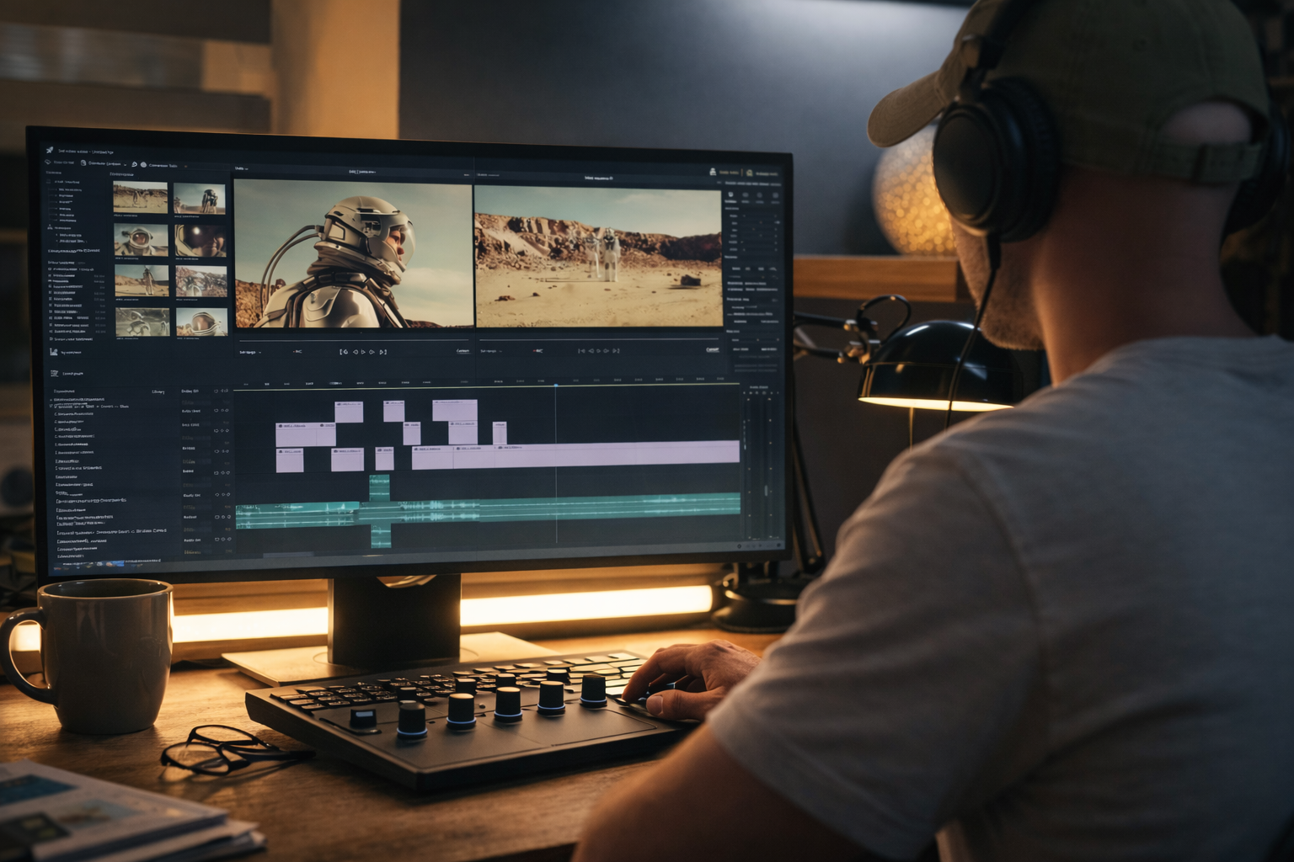The width and height of the screenshot is (1294, 862).
Task: Click the globe icon in top toolbar
Action: pyautogui.click(x=143, y=164)
